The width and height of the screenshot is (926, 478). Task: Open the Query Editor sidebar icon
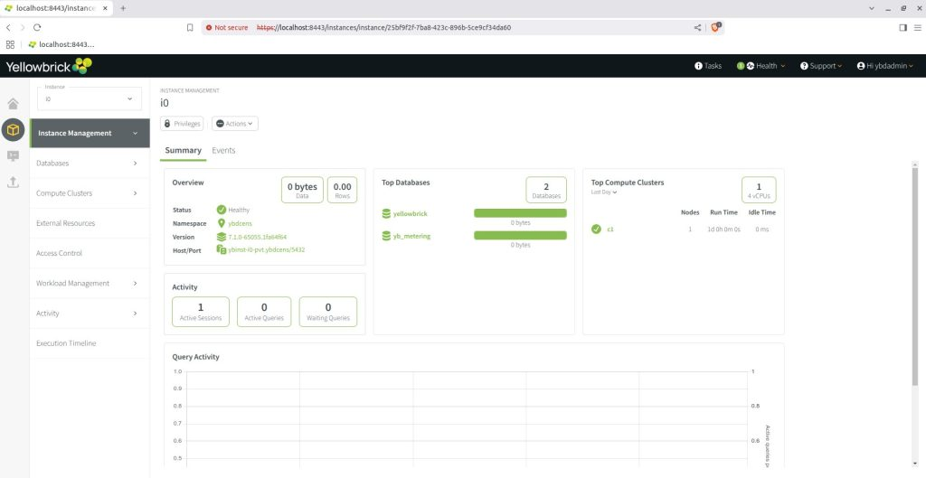click(x=13, y=155)
